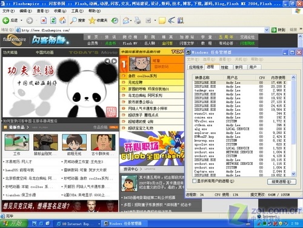Image resolution: width=303 pixels, height=228 pixels.
Task: Show next movie with right arrow
Action: point(114,61)
